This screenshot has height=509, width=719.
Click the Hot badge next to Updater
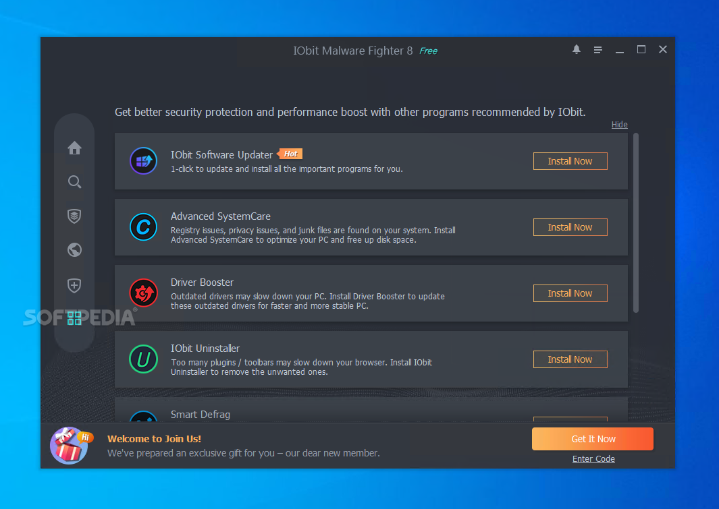pyautogui.click(x=290, y=154)
